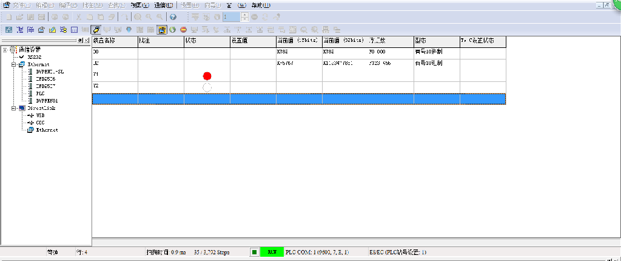Image resolution: width=621 pixels, height=261 pixels.
Task: Click the Y2 device name cell
Action: pos(115,87)
